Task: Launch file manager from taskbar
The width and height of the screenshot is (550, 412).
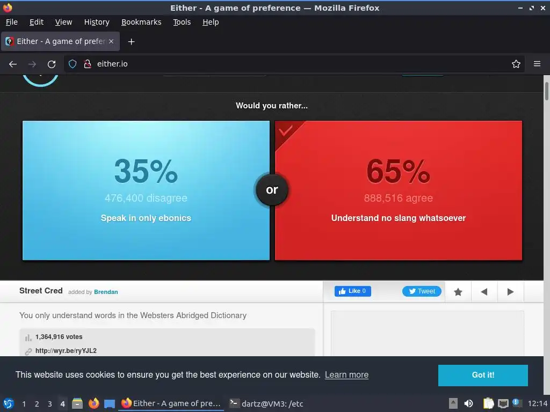Action: pyautogui.click(x=77, y=403)
